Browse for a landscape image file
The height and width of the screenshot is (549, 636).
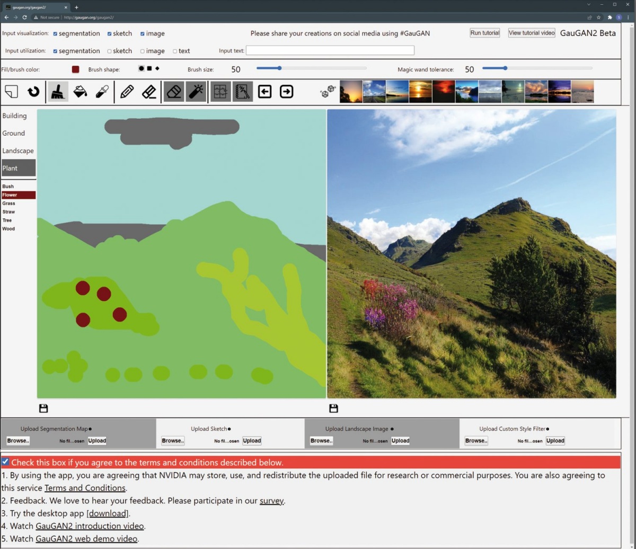coord(321,440)
